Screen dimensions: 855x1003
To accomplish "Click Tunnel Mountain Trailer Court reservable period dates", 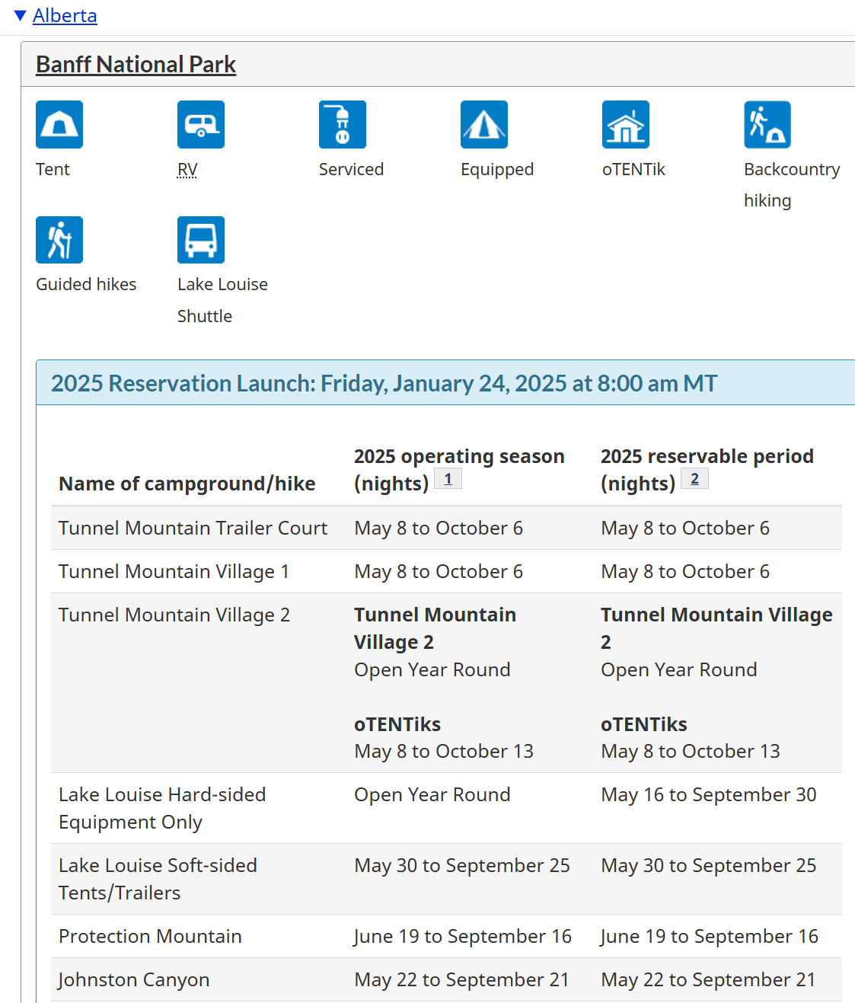I will [x=685, y=528].
